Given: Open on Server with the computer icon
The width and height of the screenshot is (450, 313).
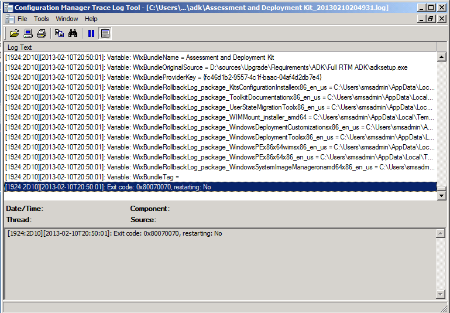Looking at the screenshot, I should pyautogui.click(x=28, y=33).
